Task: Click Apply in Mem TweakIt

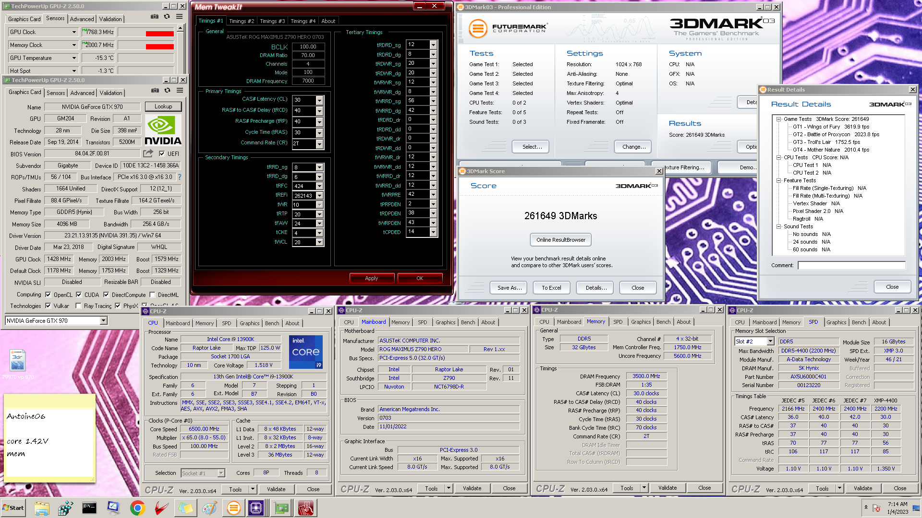Action: click(x=372, y=278)
